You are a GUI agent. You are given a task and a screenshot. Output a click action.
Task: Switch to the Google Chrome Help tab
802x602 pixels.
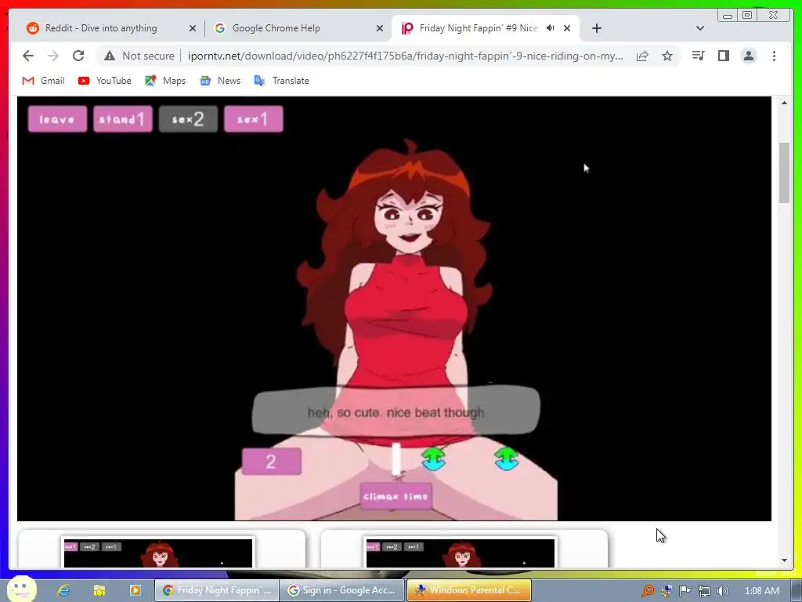[x=298, y=28]
